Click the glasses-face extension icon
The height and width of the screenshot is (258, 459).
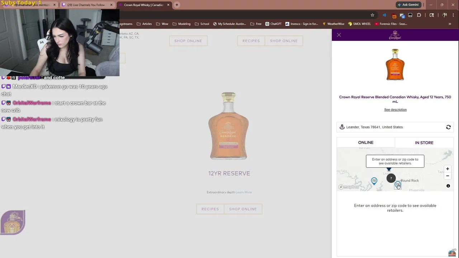pyautogui.click(x=410, y=15)
